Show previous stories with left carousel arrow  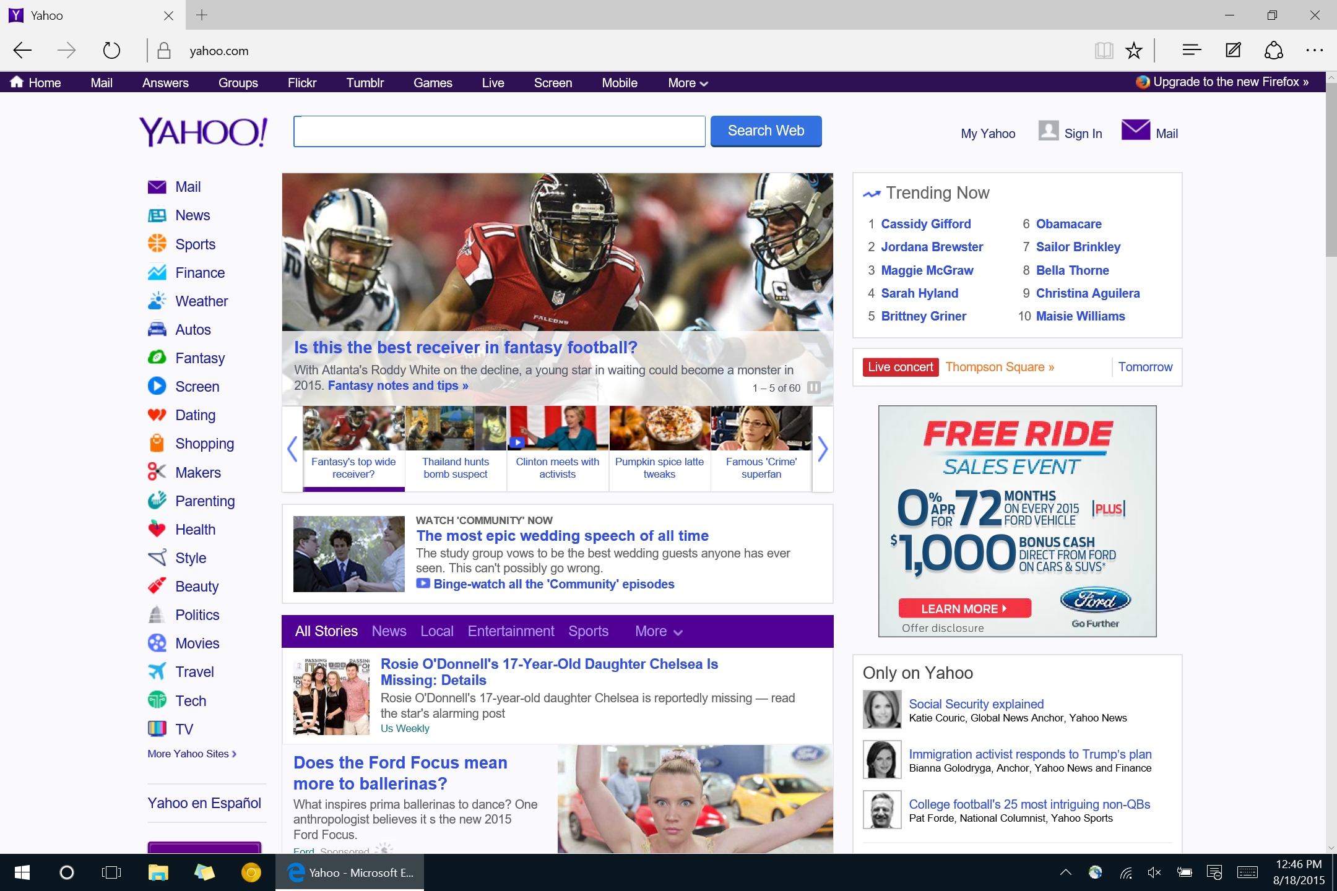click(292, 449)
